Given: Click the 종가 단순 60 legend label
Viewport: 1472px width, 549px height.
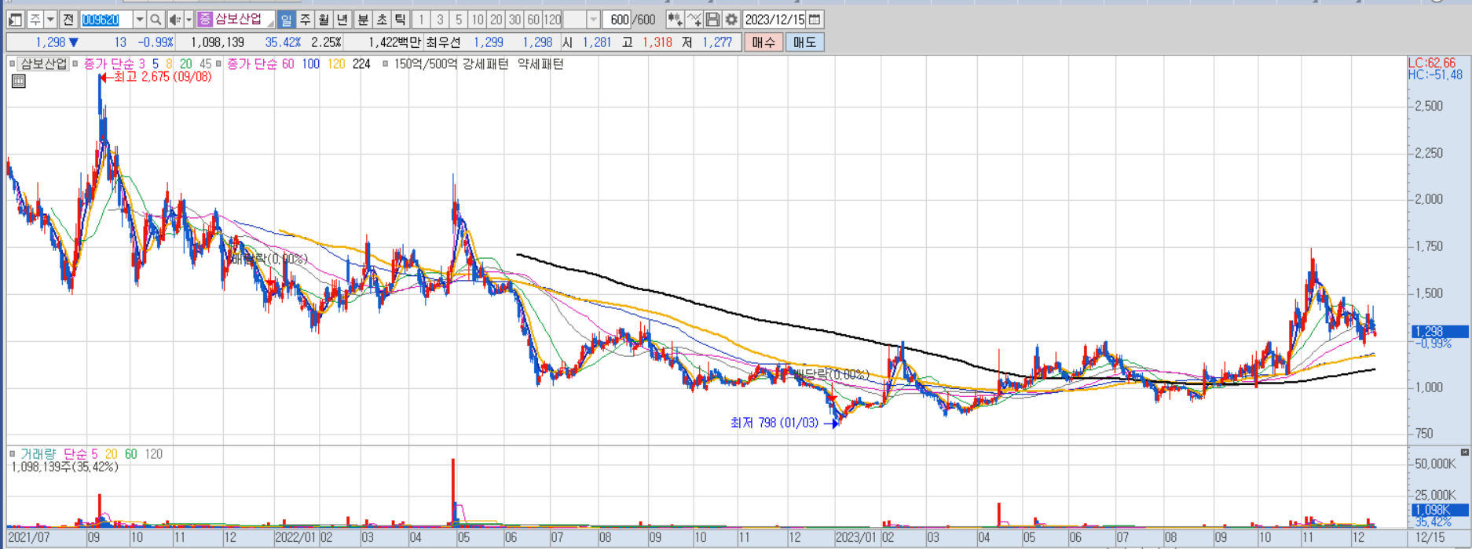Looking at the screenshot, I should [x=260, y=64].
